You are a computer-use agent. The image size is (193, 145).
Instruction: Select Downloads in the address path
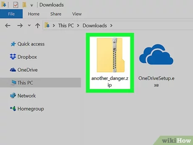(x=95, y=26)
